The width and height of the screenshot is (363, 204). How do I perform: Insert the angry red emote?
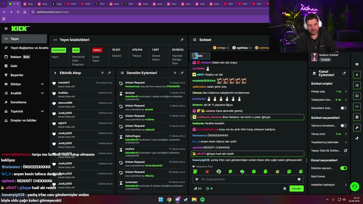pos(207,171)
